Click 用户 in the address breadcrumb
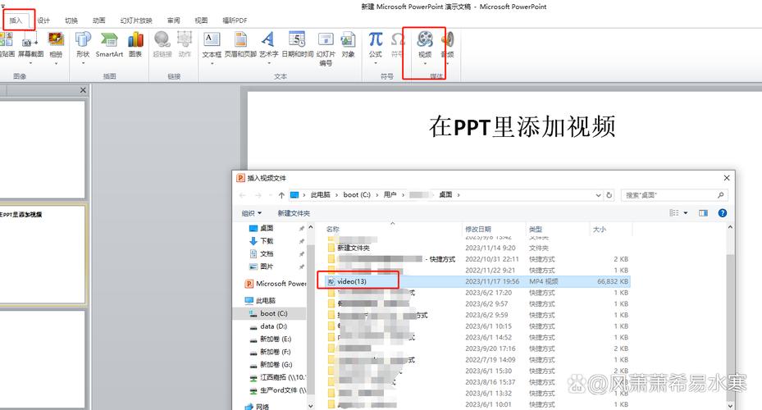Image resolution: width=762 pixels, height=410 pixels. coord(390,195)
